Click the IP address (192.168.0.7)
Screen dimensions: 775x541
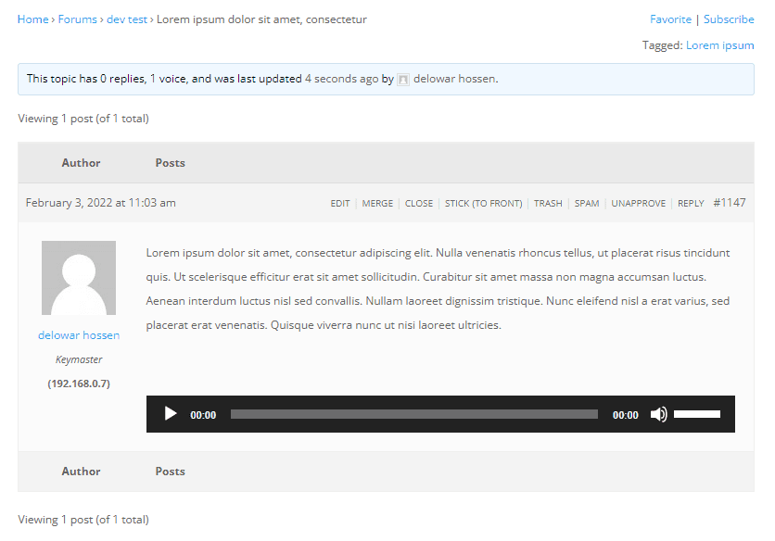tap(79, 384)
